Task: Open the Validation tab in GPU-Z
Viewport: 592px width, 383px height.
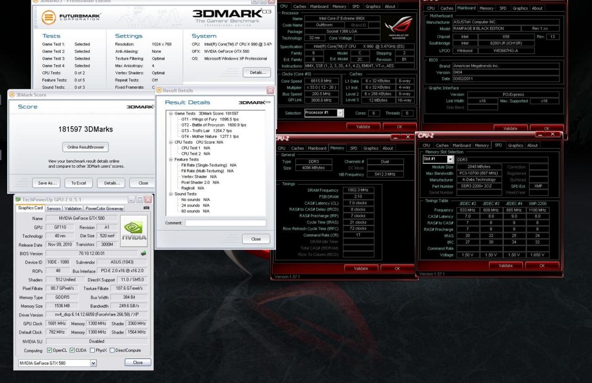Action: [x=73, y=208]
